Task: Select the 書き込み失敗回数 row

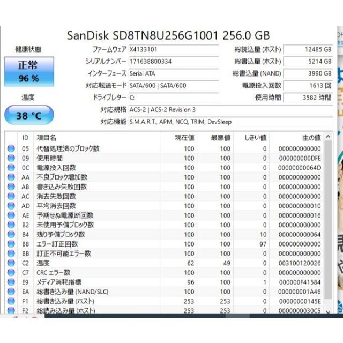Action: 165,187
